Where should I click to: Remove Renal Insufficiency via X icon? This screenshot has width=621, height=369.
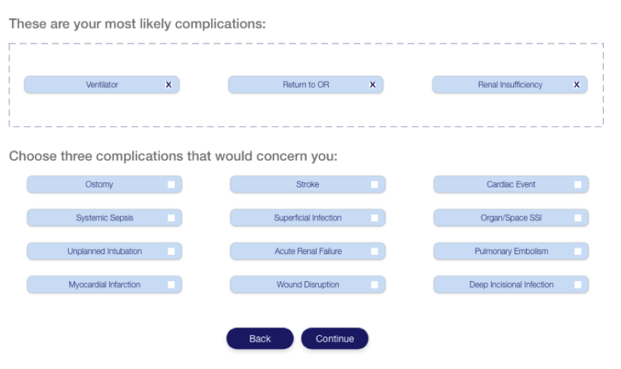click(x=576, y=85)
